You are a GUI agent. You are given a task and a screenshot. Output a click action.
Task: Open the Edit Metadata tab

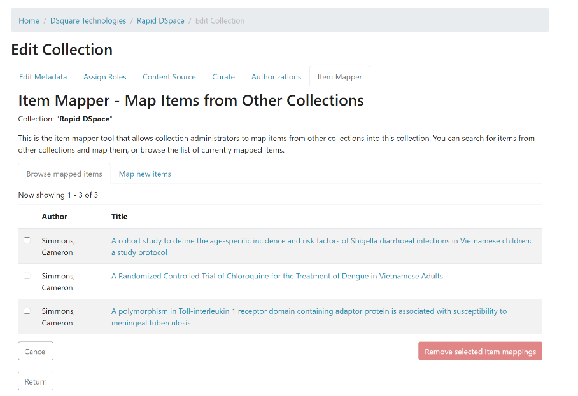[x=43, y=77]
